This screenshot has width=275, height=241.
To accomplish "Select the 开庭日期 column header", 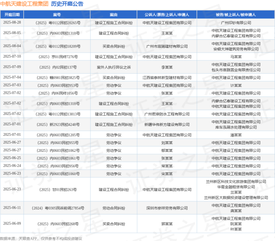I will pyautogui.click(x=12, y=15).
